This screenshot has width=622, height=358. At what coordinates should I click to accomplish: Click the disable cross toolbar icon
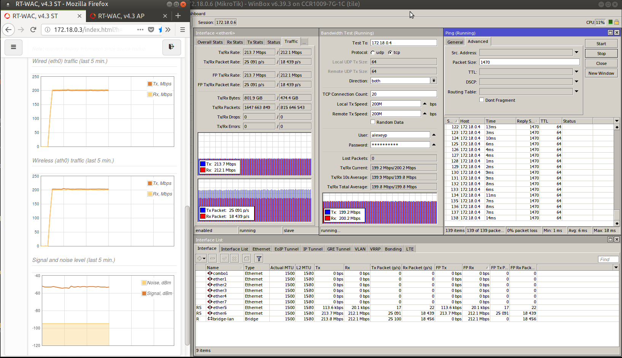[x=235, y=259]
